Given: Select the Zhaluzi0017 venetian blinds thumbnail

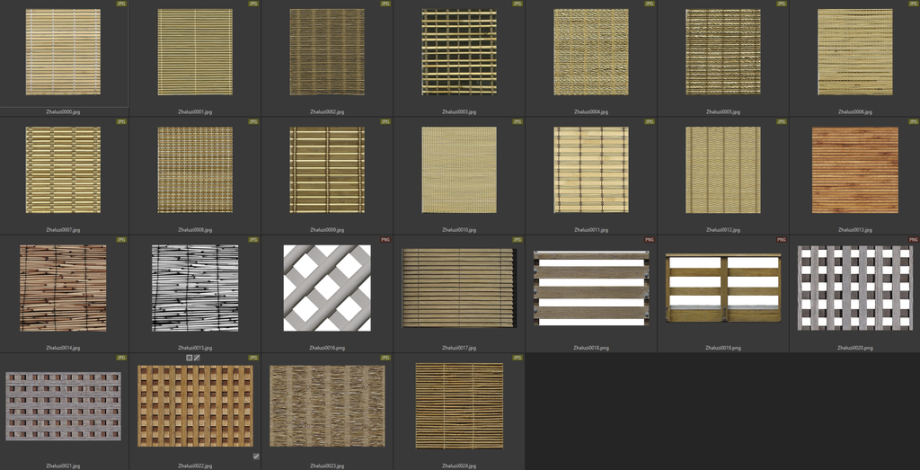Looking at the screenshot, I should (x=459, y=288).
